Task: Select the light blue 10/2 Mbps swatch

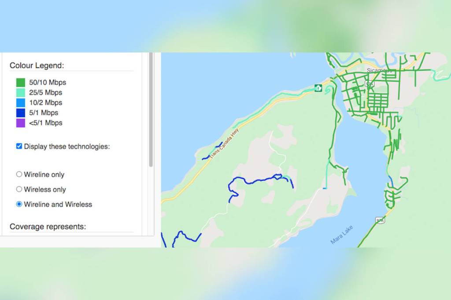Action: click(21, 102)
